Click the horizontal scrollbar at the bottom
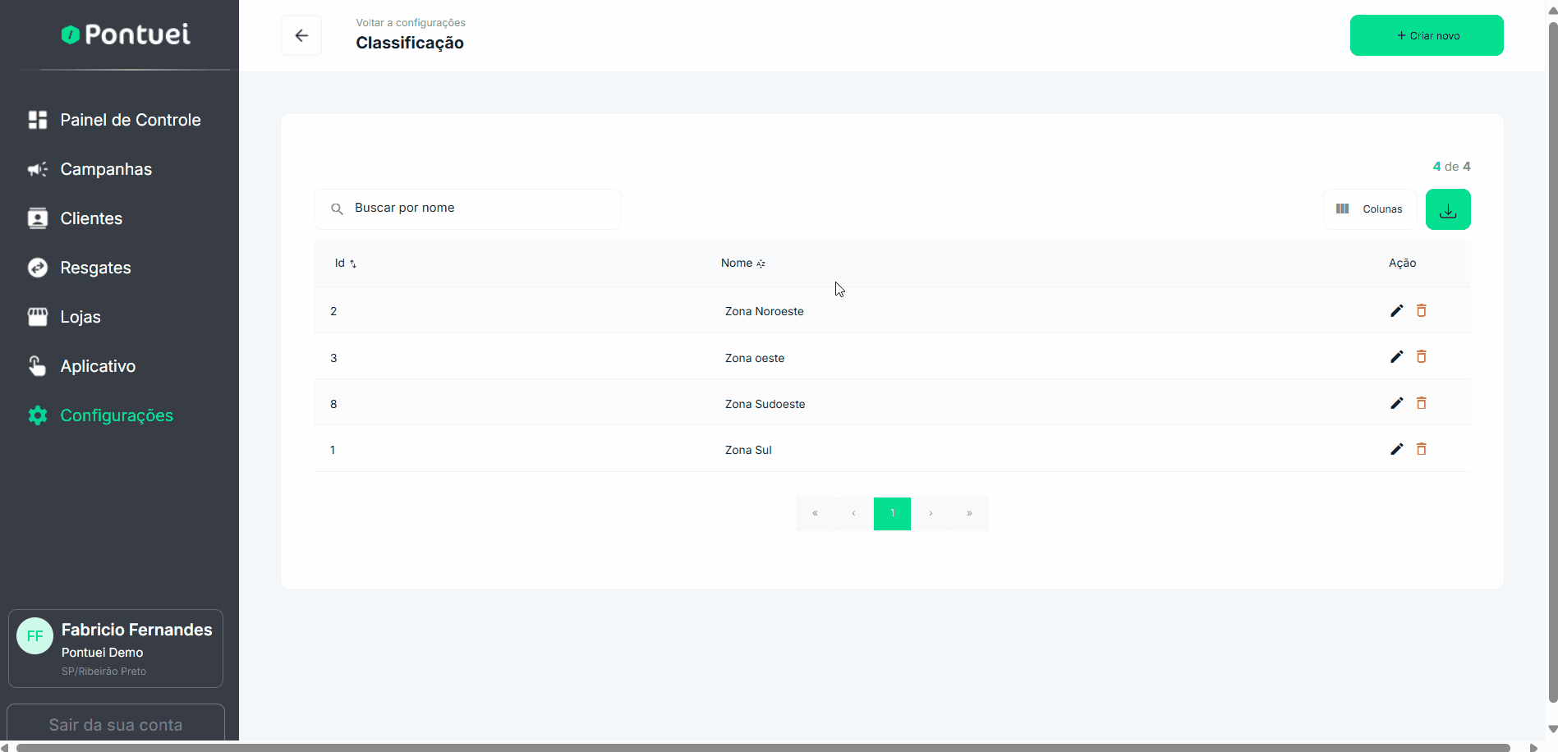The image size is (1558, 752). coord(764,747)
